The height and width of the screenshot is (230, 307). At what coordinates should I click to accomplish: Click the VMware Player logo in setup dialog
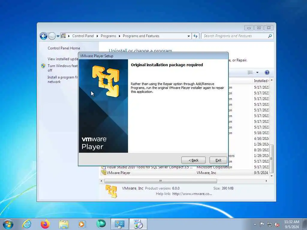(x=106, y=81)
